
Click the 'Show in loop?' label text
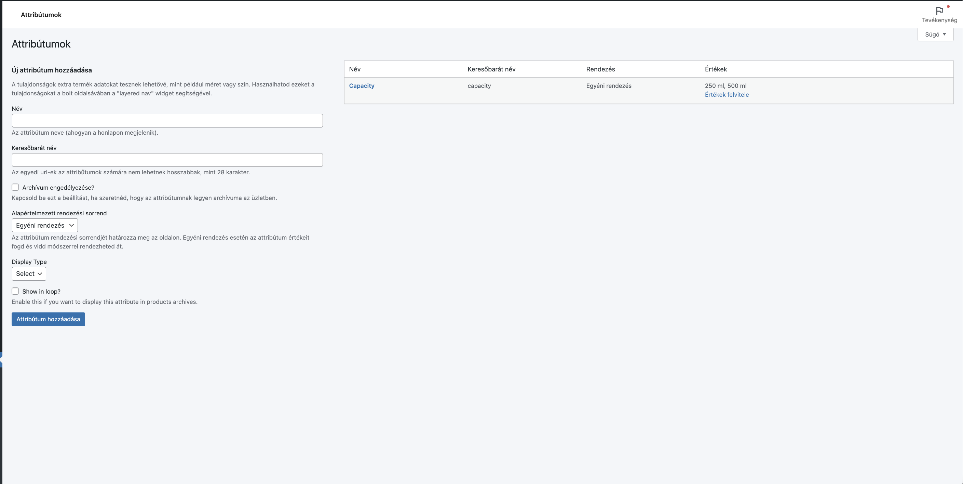click(x=41, y=291)
